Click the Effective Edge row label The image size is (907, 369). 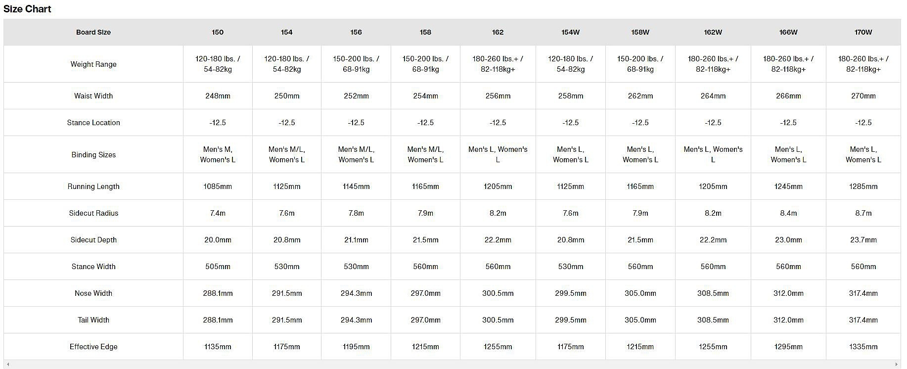click(x=93, y=347)
